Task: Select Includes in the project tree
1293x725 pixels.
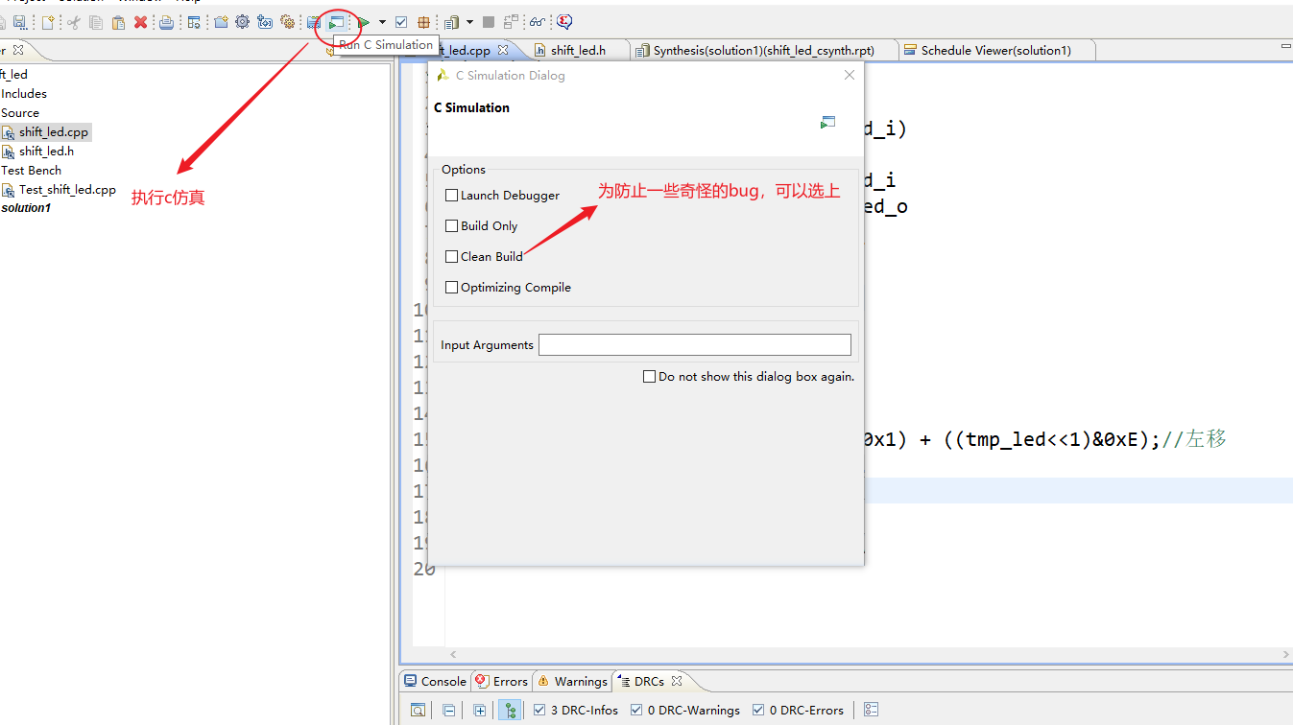Action: coord(24,94)
